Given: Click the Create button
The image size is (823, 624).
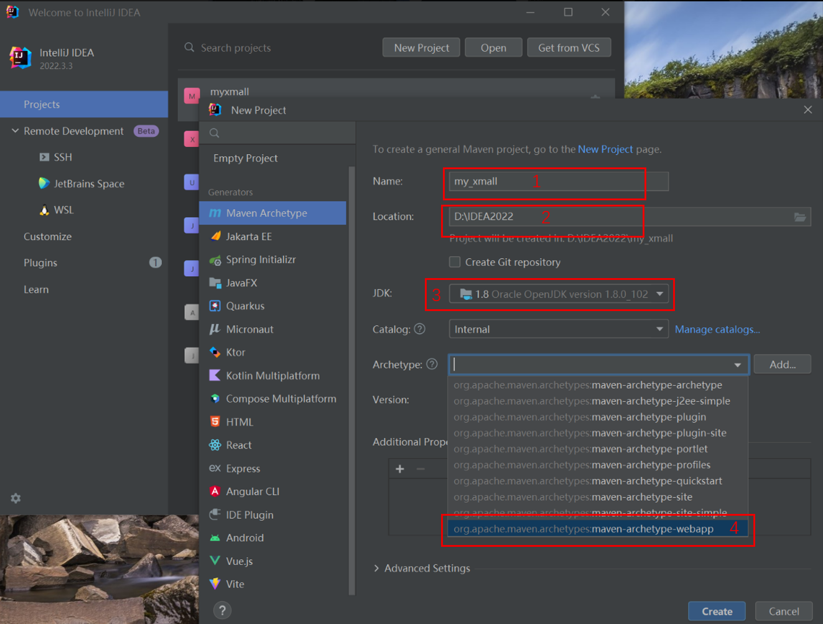Looking at the screenshot, I should pos(717,611).
